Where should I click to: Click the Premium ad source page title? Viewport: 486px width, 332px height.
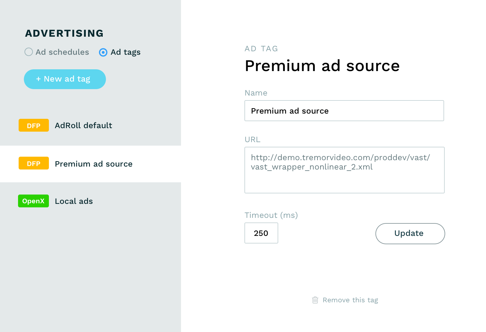[x=322, y=66]
